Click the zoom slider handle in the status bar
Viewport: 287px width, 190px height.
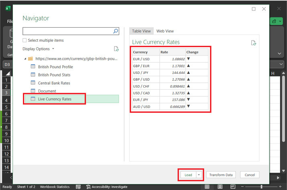coord(261,187)
